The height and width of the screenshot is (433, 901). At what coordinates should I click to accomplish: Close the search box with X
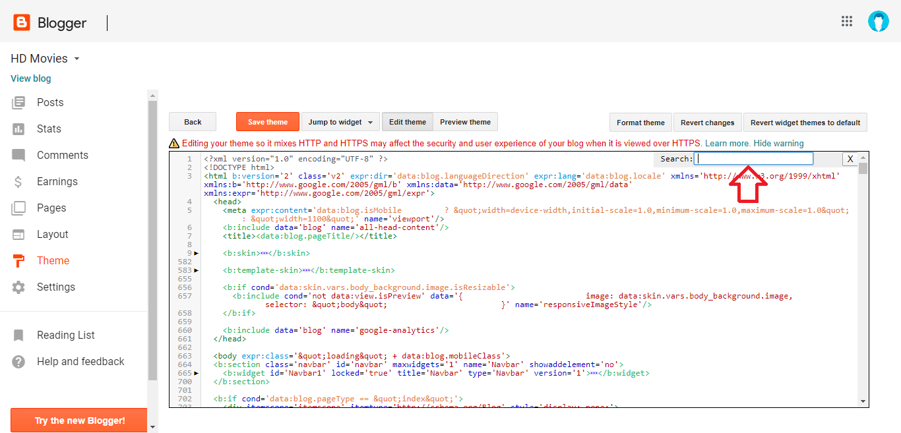coord(850,159)
